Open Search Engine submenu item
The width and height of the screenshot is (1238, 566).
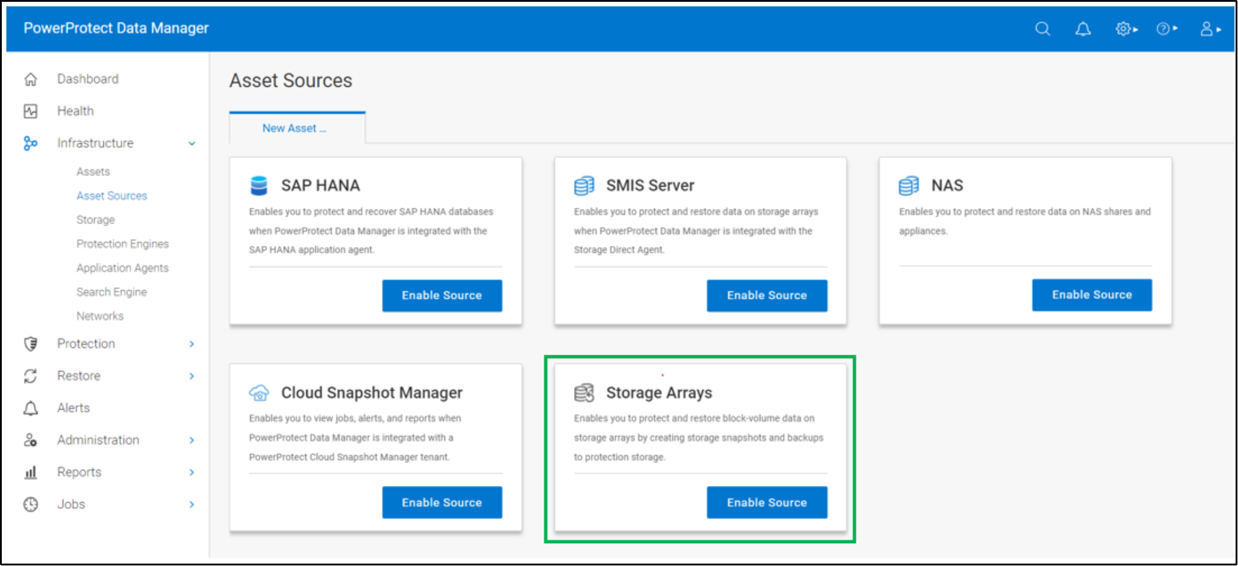click(112, 292)
